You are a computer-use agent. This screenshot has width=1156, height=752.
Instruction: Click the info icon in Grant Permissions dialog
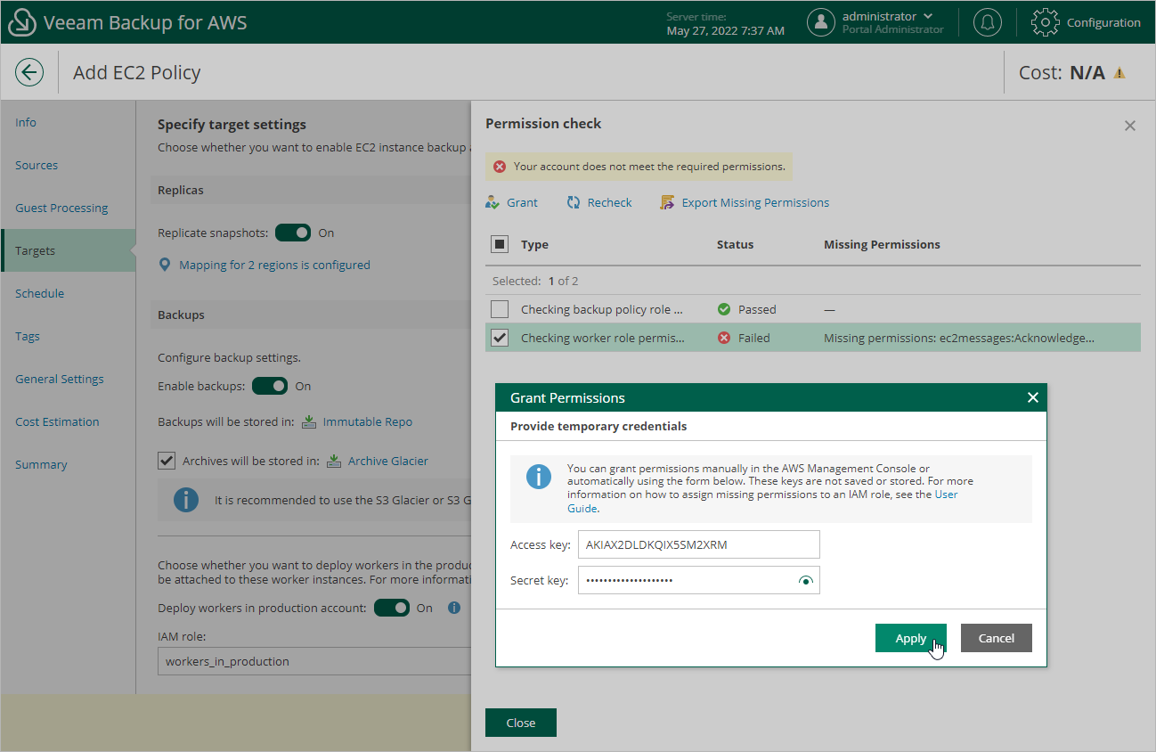pos(539,476)
